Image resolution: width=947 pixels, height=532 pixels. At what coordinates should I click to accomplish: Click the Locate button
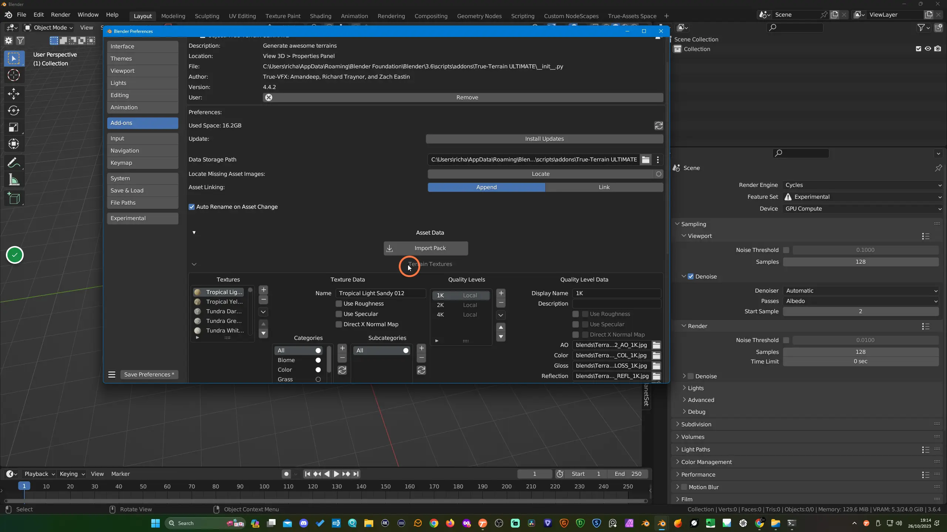[x=540, y=174]
